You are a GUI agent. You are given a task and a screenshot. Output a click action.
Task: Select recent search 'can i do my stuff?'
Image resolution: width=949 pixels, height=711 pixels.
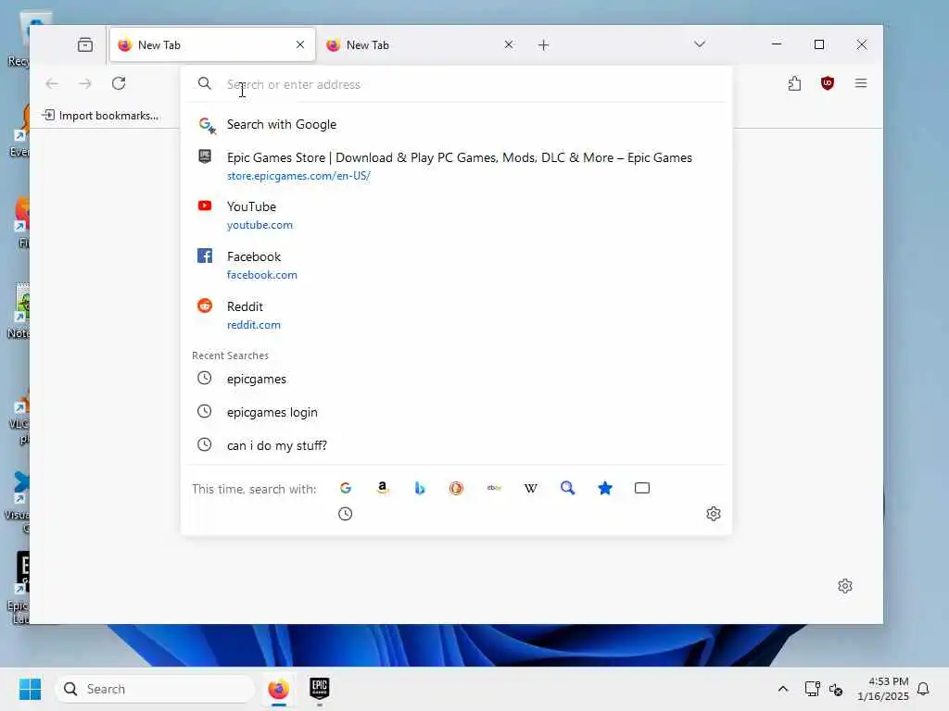pyautogui.click(x=456, y=445)
